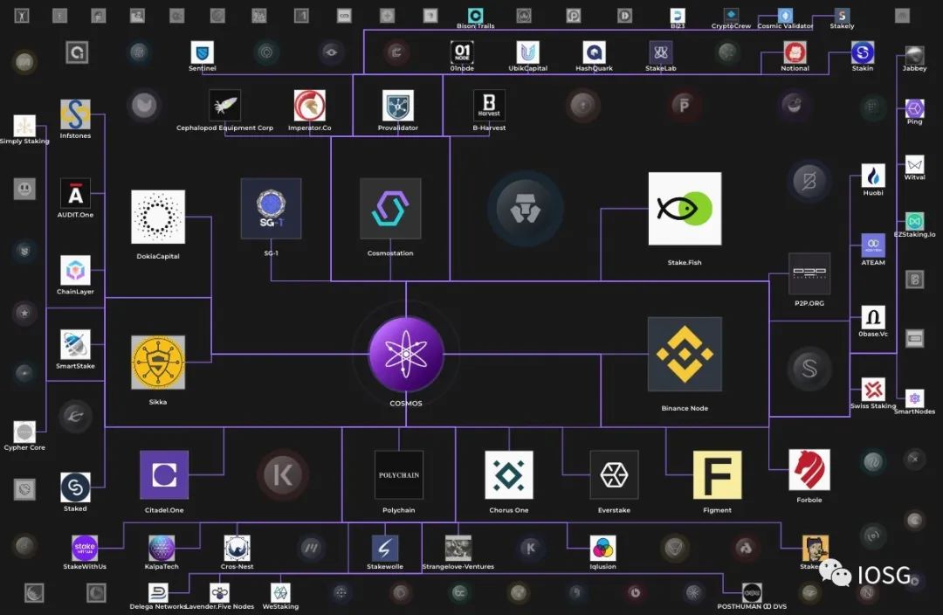Click the ChainLayer cube icon

click(x=75, y=270)
